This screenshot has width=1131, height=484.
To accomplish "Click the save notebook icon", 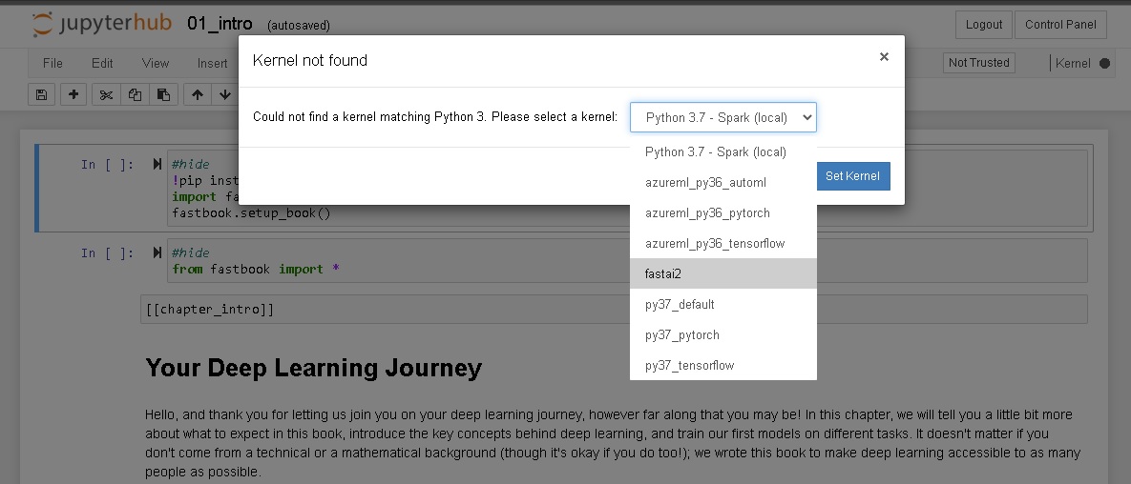I will [41, 94].
